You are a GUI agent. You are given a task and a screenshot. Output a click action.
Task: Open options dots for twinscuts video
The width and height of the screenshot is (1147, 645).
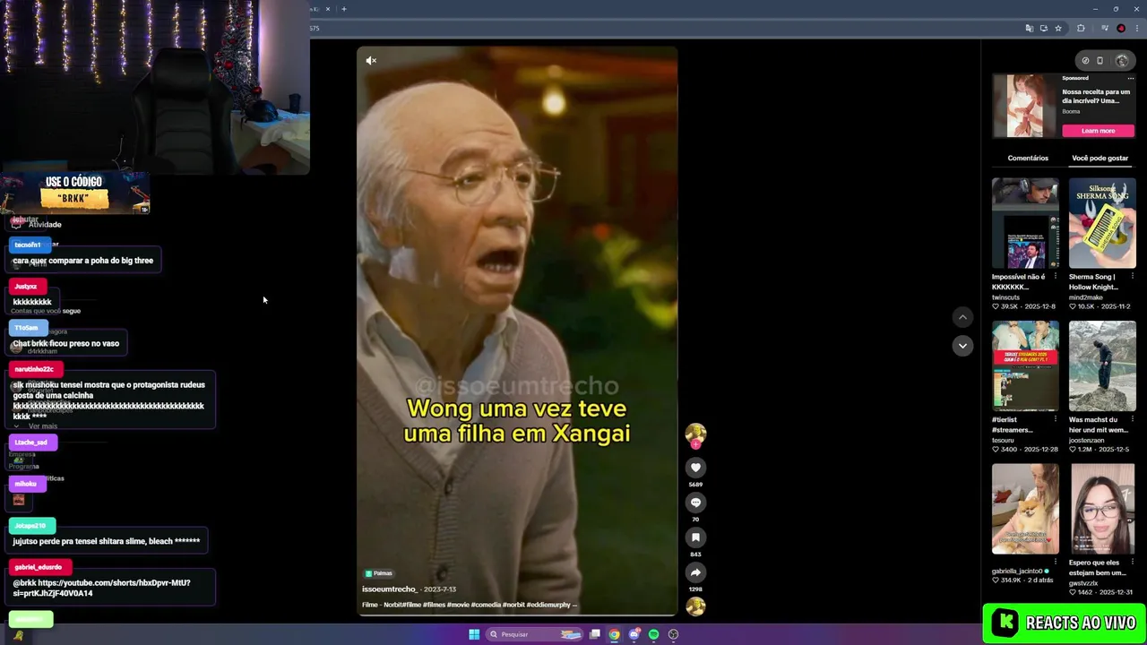[1055, 277]
